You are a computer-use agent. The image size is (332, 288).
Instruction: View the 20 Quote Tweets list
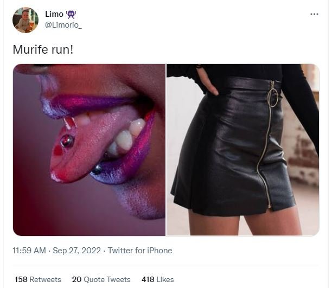coord(101,279)
